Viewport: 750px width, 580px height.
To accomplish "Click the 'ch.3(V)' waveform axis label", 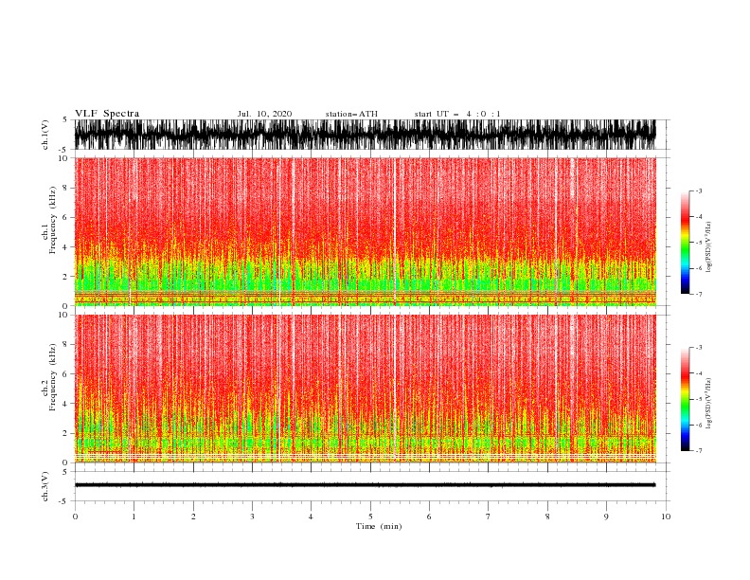I will click(x=45, y=486).
